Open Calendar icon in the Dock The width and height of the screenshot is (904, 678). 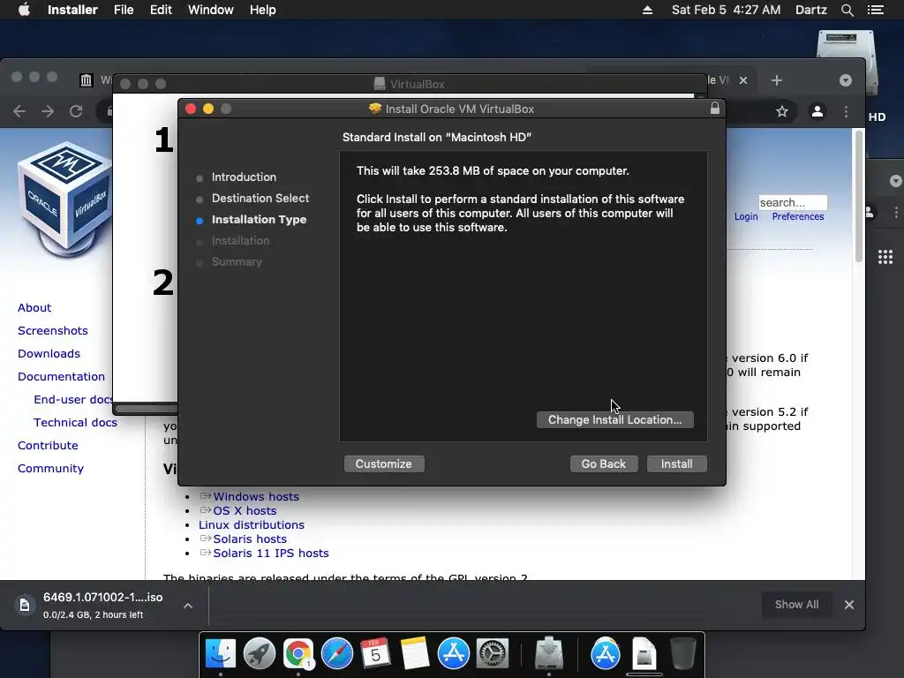pyautogui.click(x=375, y=654)
